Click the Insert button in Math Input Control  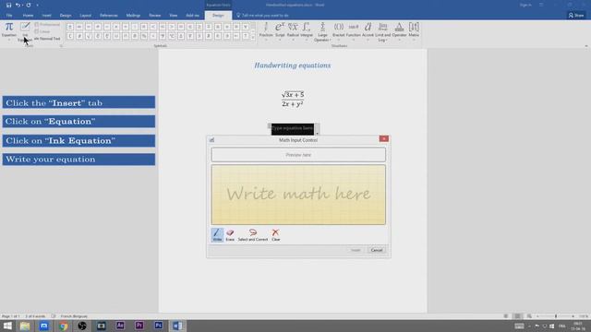(356, 250)
